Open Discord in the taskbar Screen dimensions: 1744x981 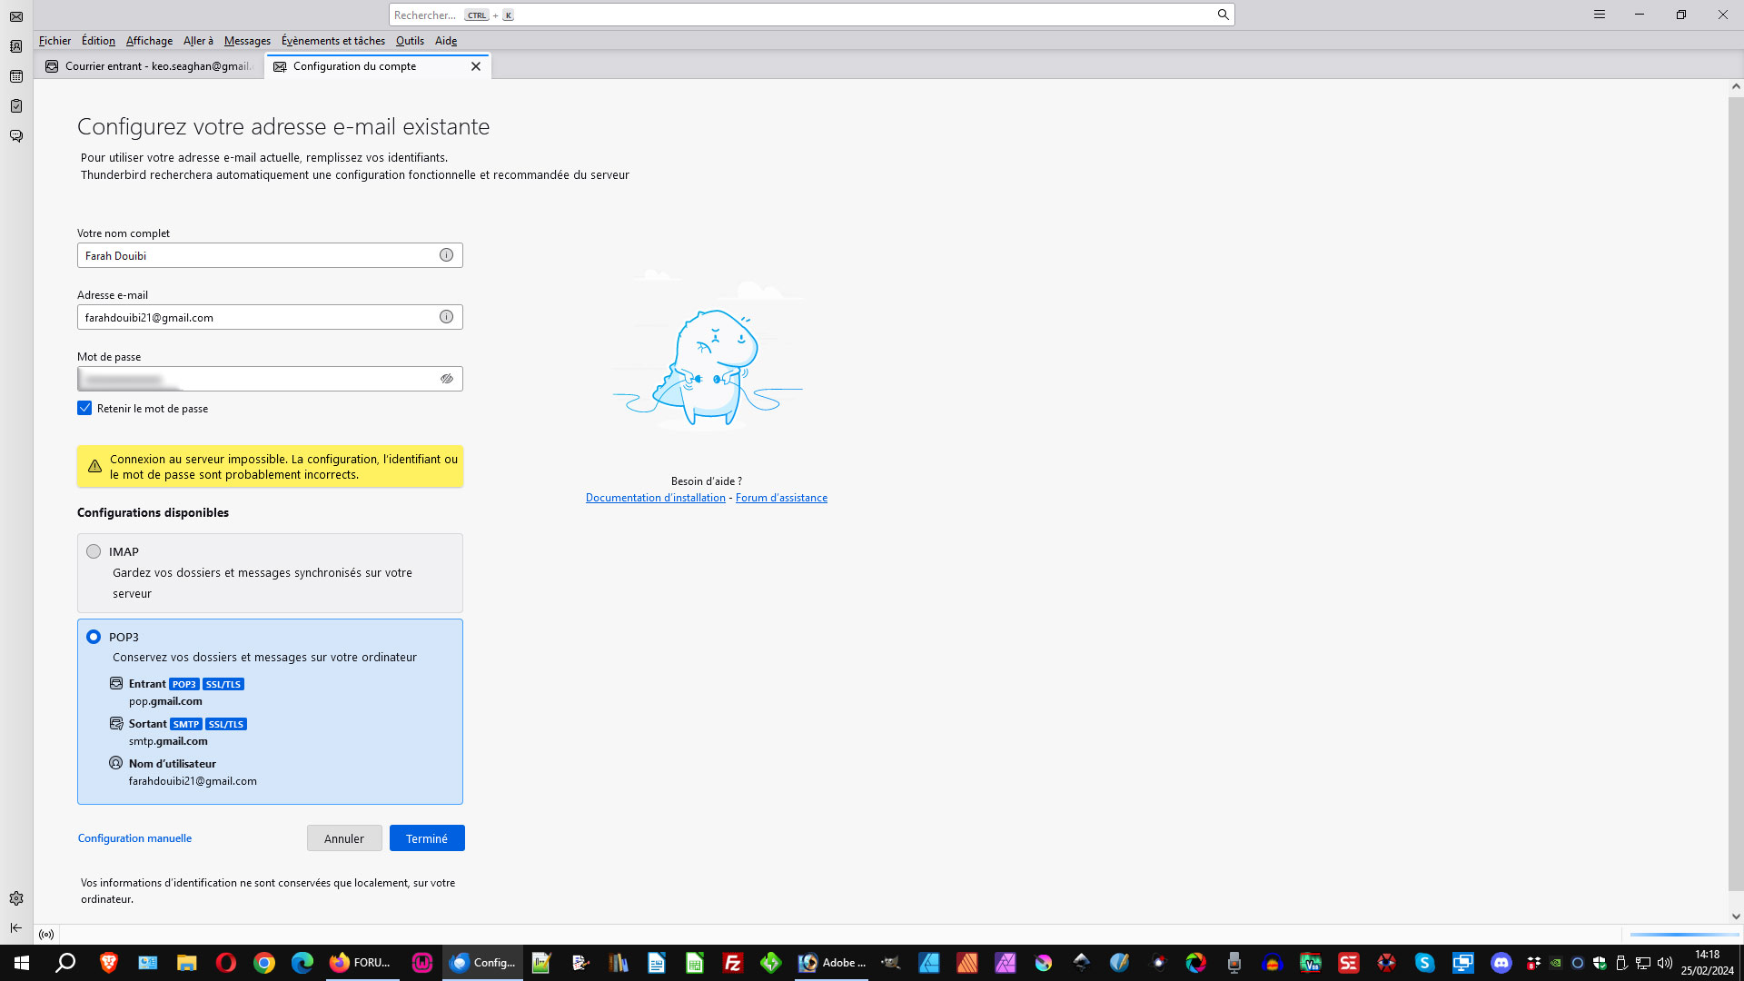1501,963
